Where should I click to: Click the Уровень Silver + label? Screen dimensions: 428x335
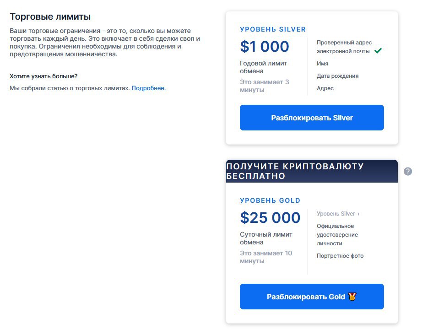point(338,214)
